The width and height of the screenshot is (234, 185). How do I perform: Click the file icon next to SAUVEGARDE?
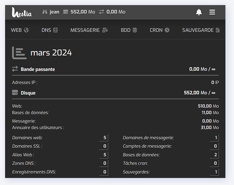click(x=218, y=30)
